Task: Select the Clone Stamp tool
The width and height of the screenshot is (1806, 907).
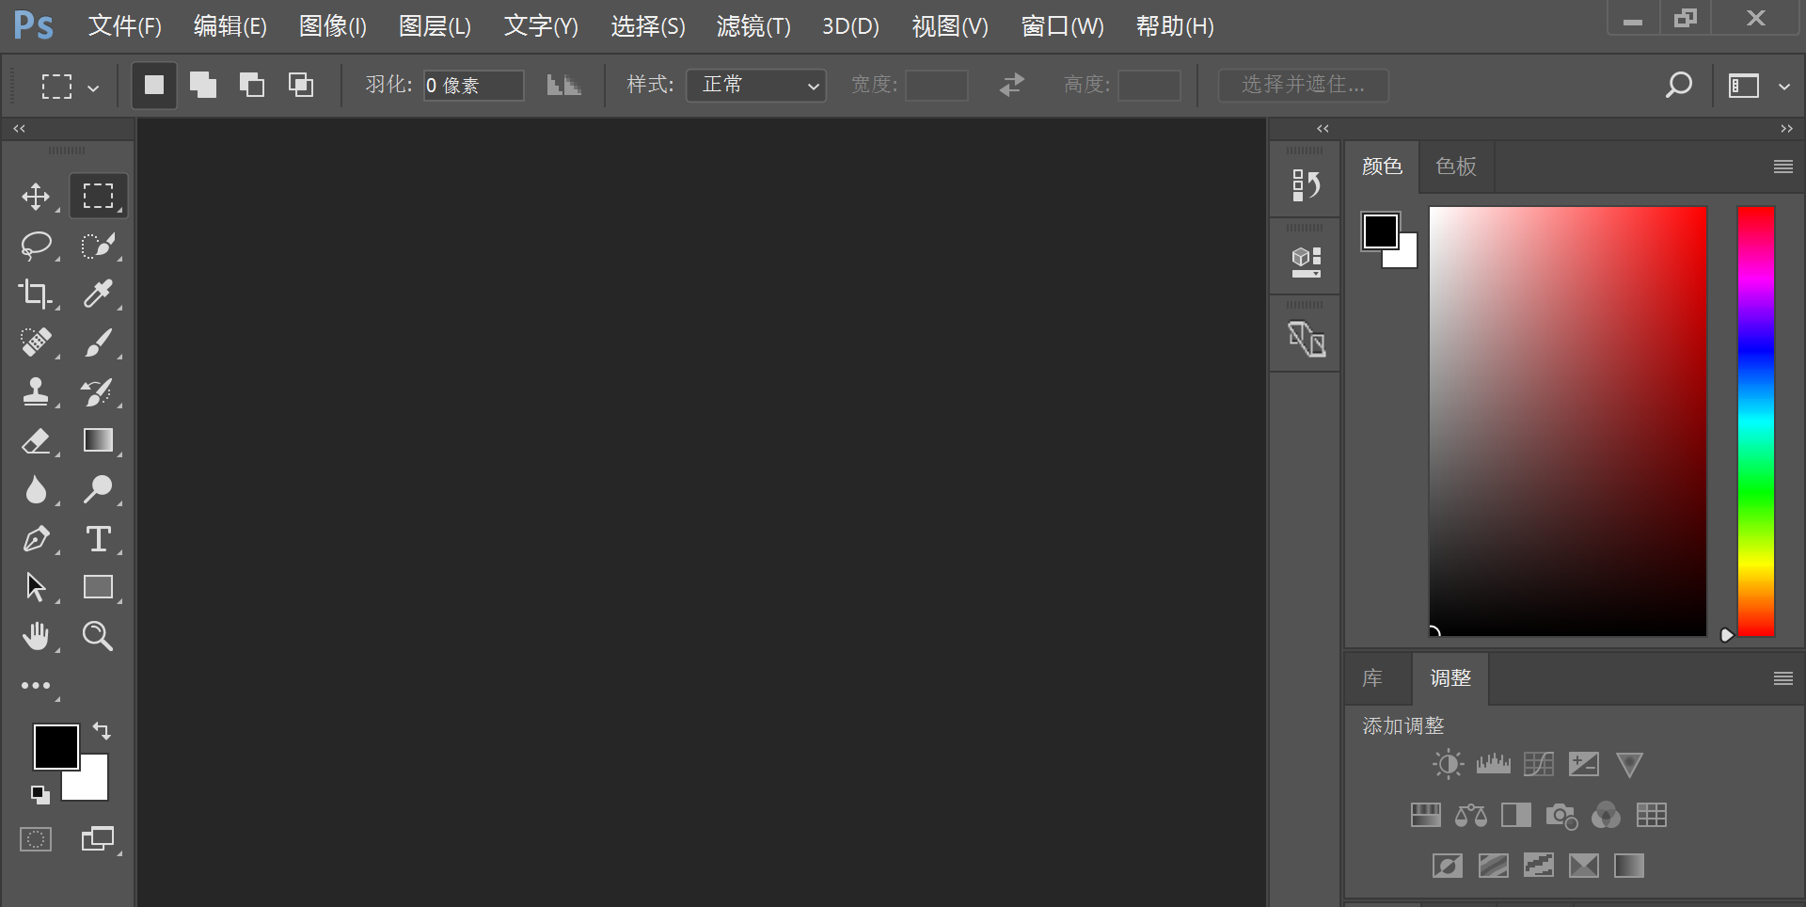Action: (38, 392)
